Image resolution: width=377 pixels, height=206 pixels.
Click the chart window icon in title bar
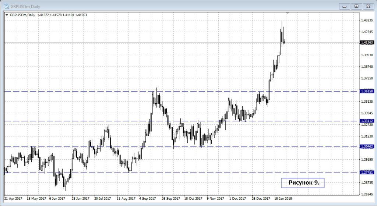(6, 6)
